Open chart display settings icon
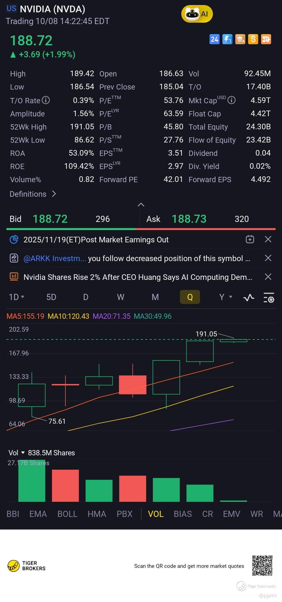 point(269,297)
